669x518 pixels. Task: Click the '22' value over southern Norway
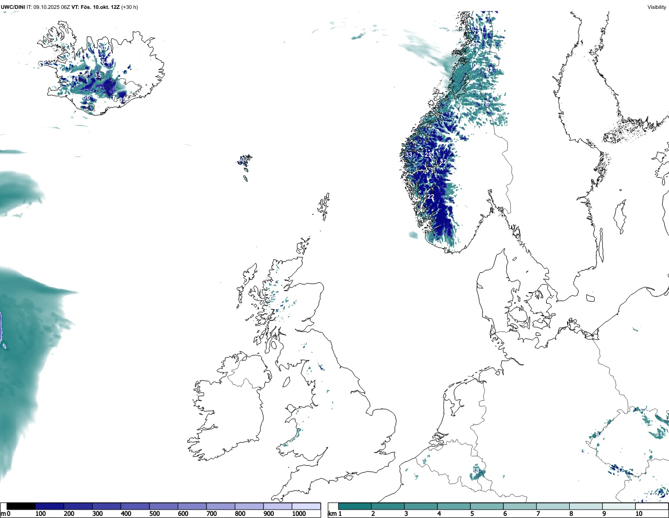(x=431, y=197)
